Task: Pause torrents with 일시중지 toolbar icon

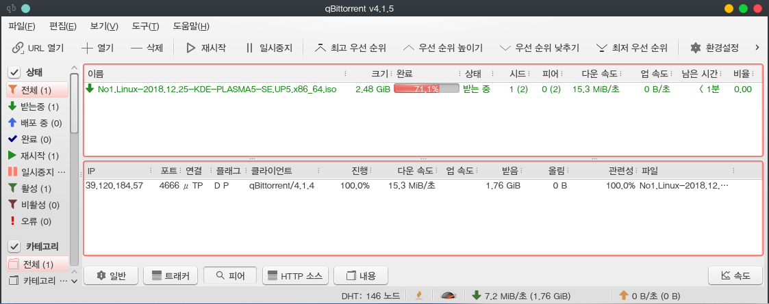Action: [250, 48]
